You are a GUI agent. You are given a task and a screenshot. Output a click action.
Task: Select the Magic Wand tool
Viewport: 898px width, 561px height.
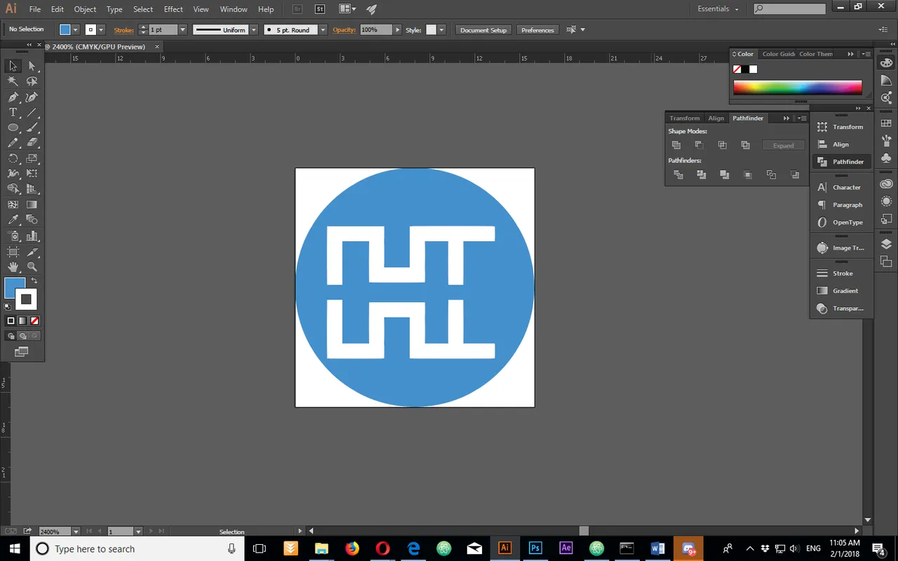[13, 81]
